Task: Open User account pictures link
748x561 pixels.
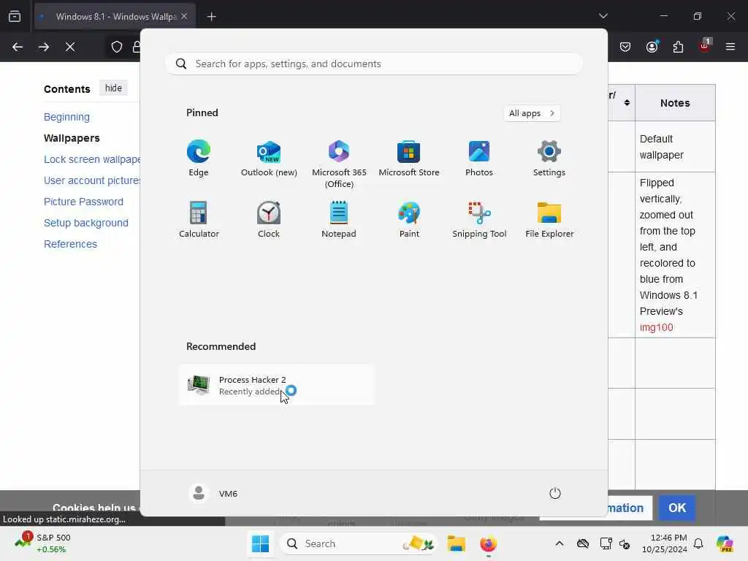Action: tap(92, 180)
